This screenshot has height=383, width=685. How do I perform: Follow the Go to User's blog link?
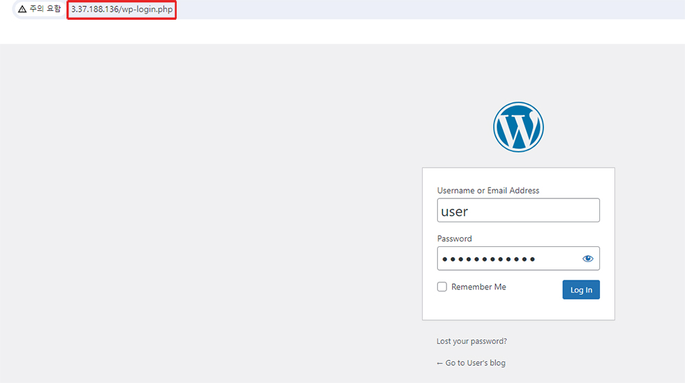[x=471, y=363]
